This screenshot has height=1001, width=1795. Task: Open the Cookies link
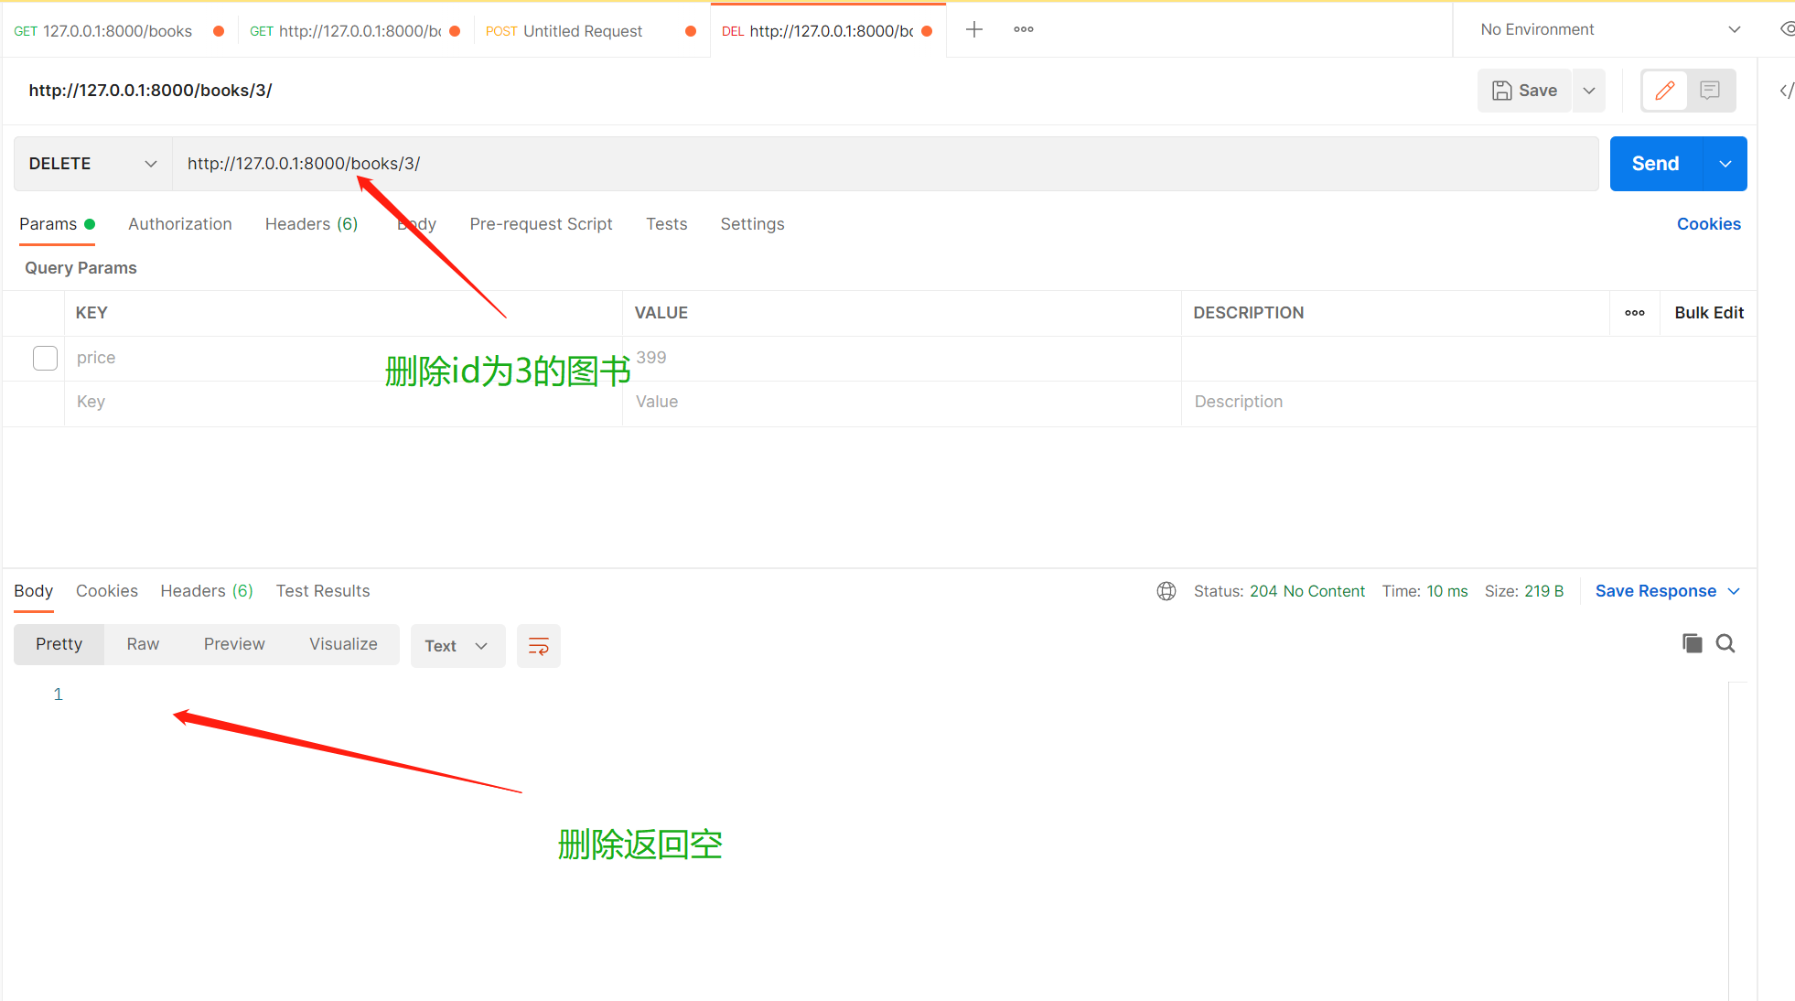pyautogui.click(x=1708, y=224)
